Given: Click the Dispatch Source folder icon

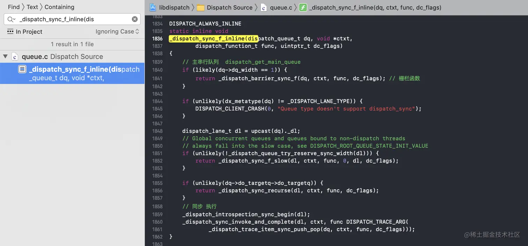Looking at the screenshot, I should 200,7.
